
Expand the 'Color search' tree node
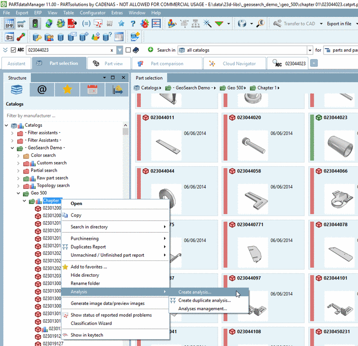coord(19,156)
